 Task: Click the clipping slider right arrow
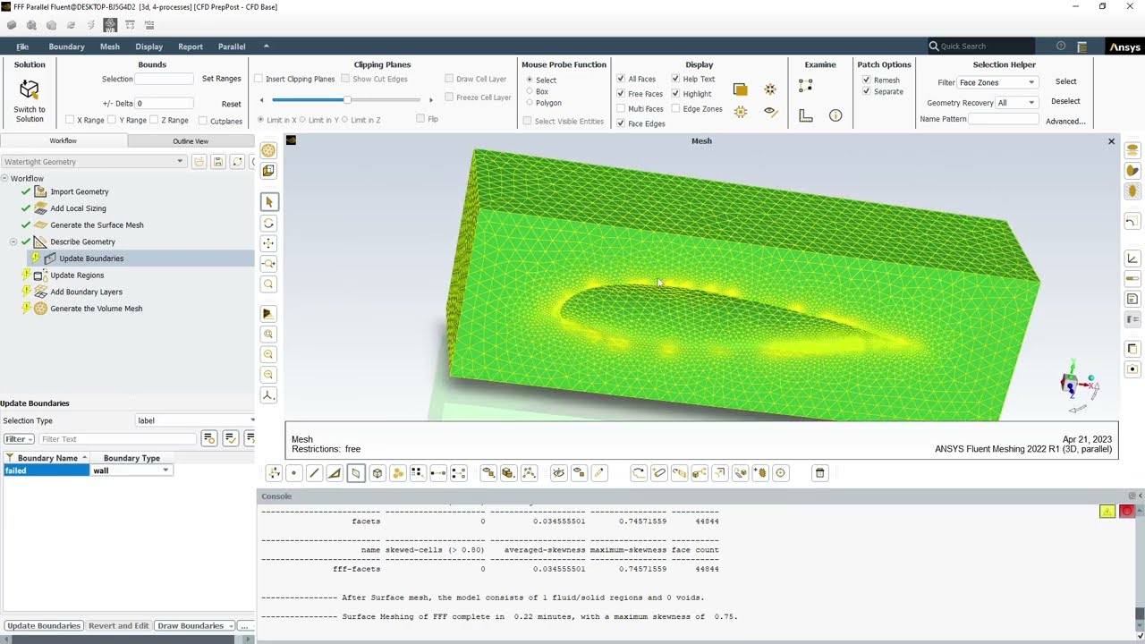click(x=430, y=100)
